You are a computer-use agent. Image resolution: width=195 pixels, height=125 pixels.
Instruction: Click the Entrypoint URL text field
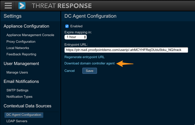126,50
